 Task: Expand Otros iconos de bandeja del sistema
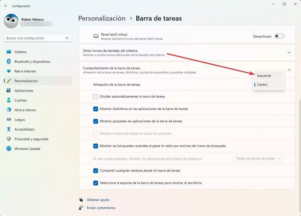click(x=289, y=53)
